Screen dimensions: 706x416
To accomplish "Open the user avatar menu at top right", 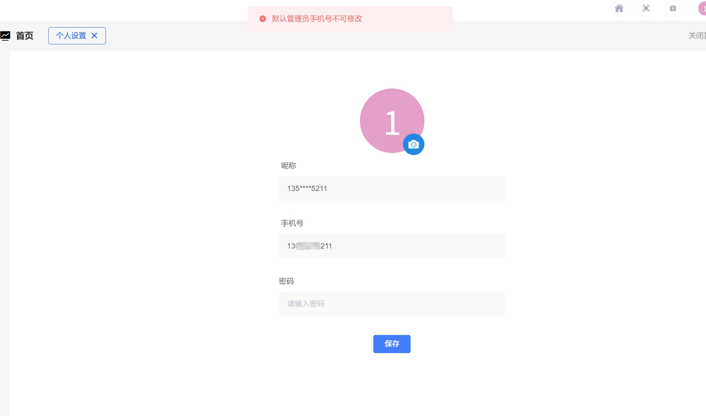I will click(703, 8).
